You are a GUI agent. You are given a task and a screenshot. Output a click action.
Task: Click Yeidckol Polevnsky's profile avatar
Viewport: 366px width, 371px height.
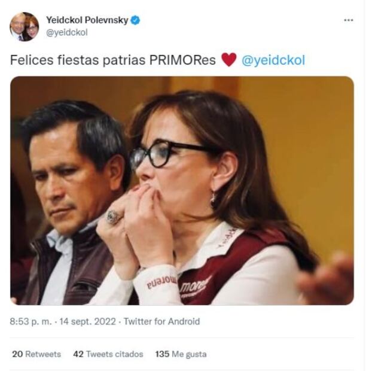(24, 26)
